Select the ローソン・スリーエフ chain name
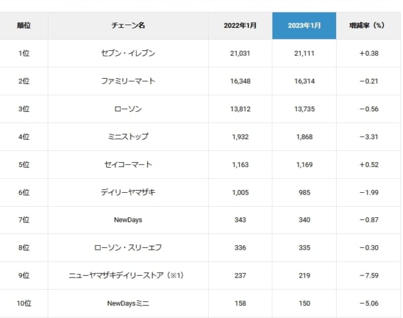403x318 pixels. click(129, 248)
